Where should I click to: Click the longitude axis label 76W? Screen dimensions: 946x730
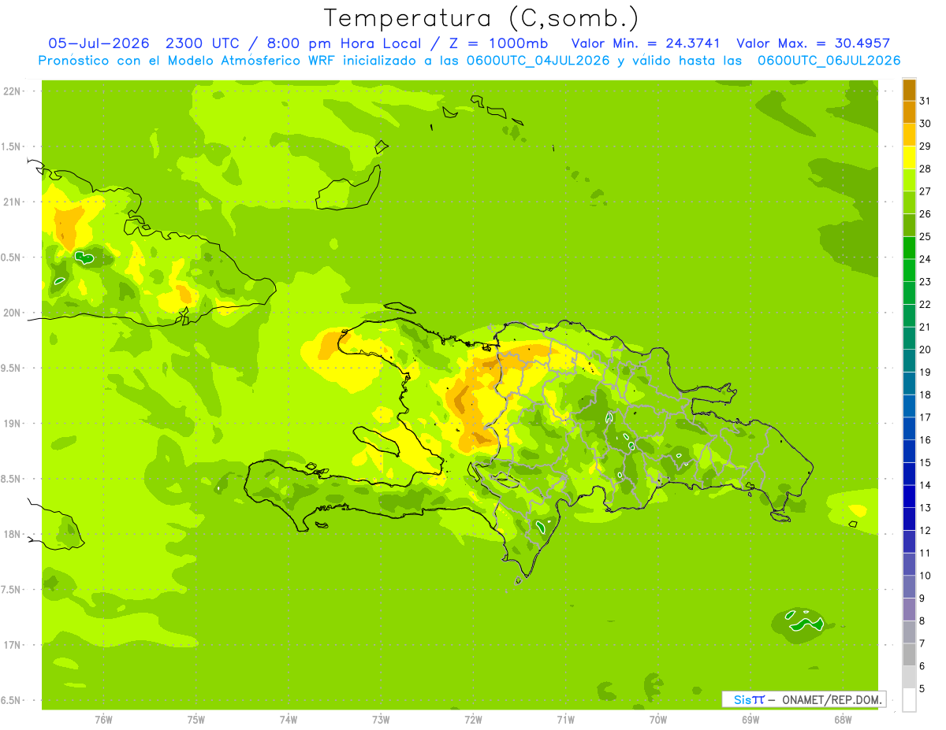pyautogui.click(x=103, y=719)
